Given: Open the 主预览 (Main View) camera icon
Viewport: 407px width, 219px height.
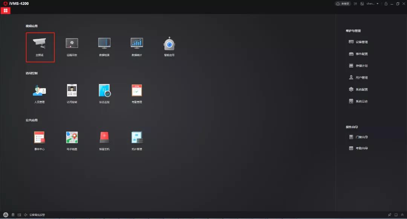Looking at the screenshot, I should pos(40,44).
